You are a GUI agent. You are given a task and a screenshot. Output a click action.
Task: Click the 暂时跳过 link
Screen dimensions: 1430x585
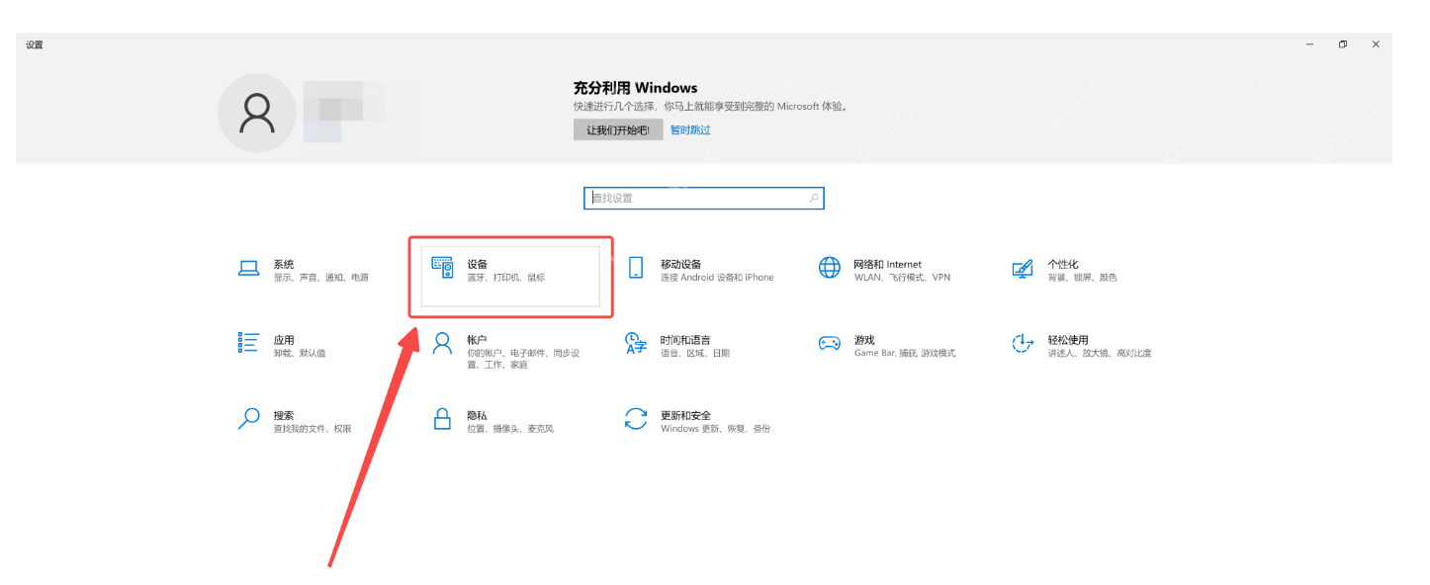tap(690, 129)
